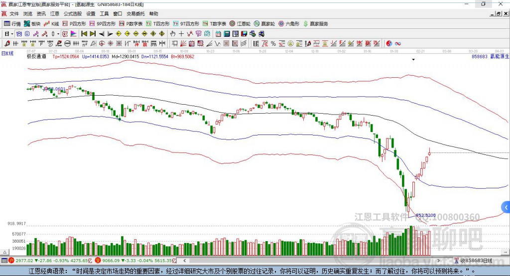Open the 资讯 menu
510x276 pixels.
[41, 13]
